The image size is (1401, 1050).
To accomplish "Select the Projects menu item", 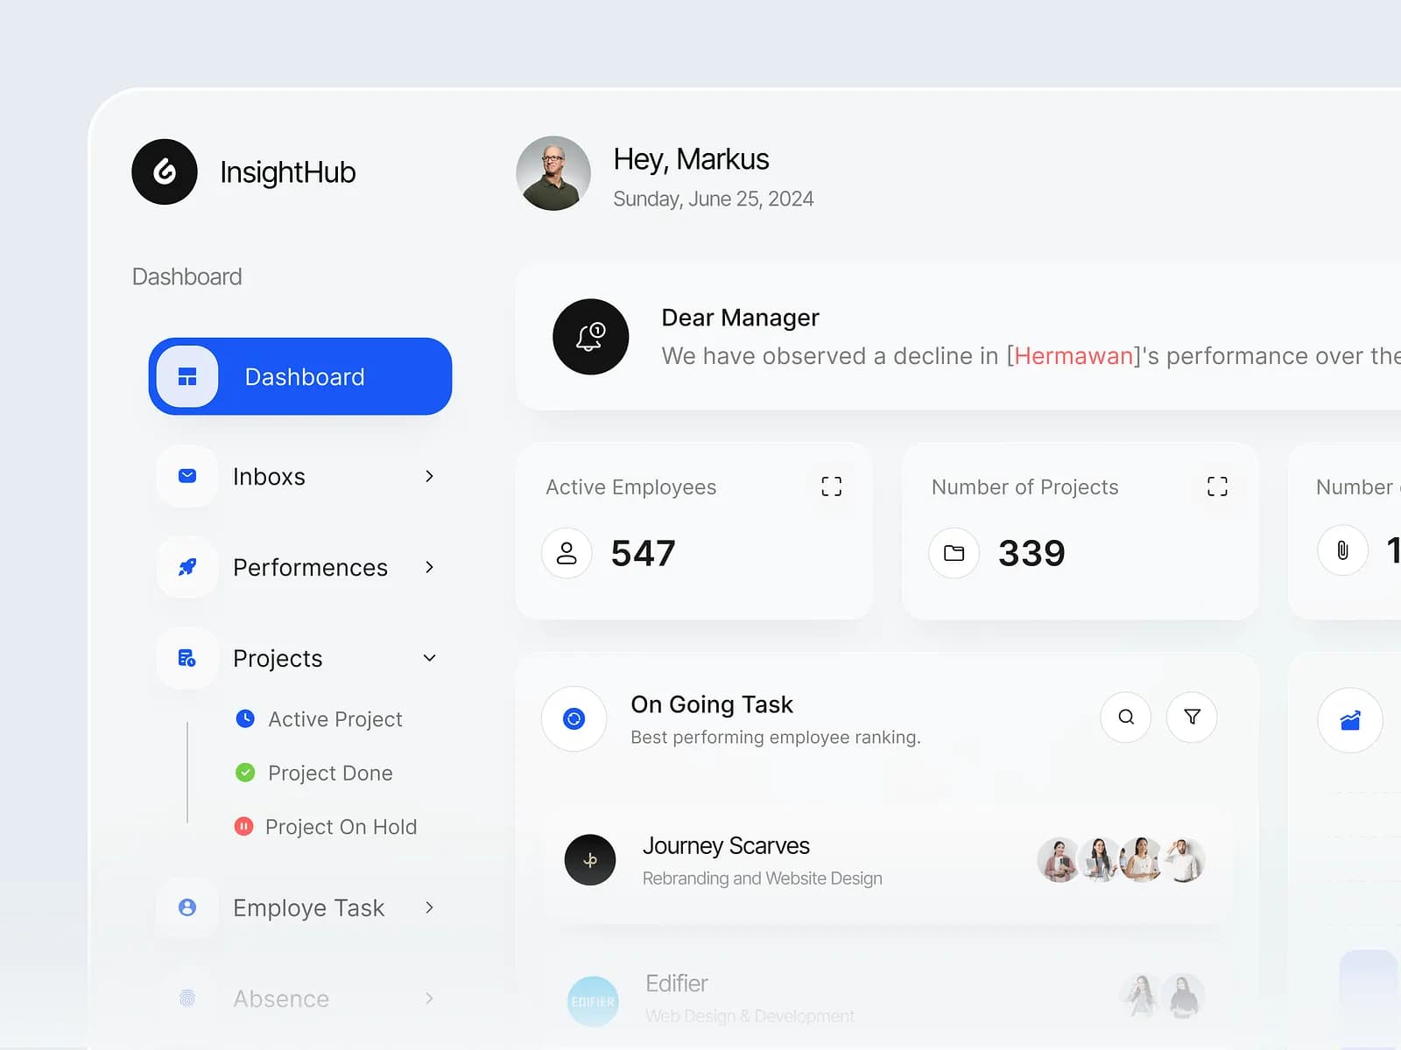I will [300, 658].
